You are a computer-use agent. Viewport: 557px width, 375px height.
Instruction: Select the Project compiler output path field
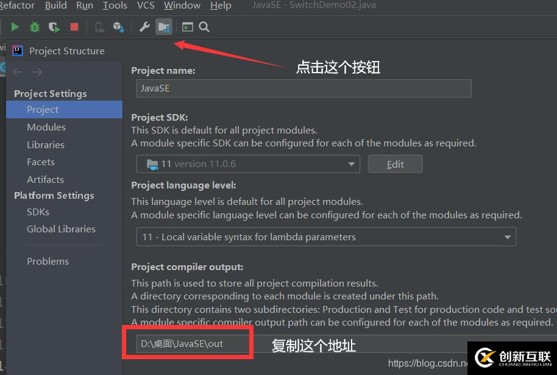point(189,343)
